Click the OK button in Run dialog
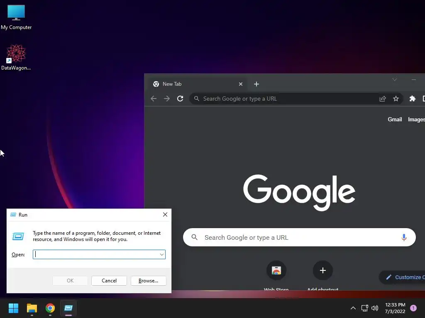This screenshot has height=318, width=425. (70, 281)
